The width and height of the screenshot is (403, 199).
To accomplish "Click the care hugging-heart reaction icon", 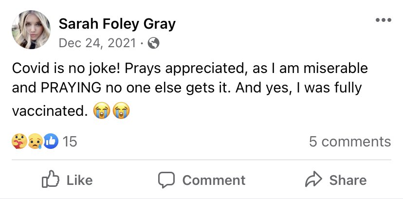I will coord(19,142).
